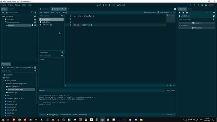Switch to 2D workspace
This screenshot has height=122, width=217.
pyautogui.click(x=99, y=5)
